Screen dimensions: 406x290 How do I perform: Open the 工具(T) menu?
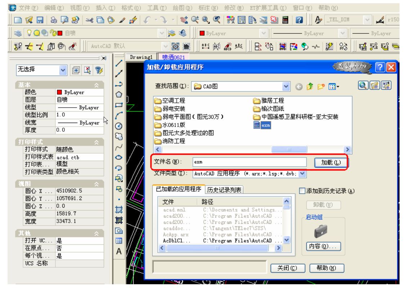(x=157, y=8)
